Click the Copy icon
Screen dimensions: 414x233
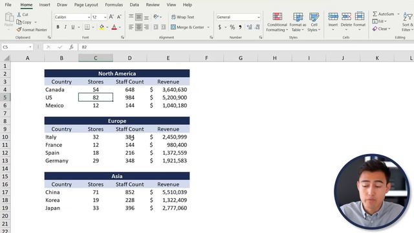19,22
